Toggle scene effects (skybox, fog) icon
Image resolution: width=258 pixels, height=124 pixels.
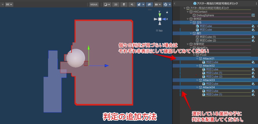[139, 5]
